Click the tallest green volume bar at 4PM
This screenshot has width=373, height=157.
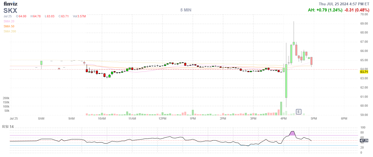point(281,108)
